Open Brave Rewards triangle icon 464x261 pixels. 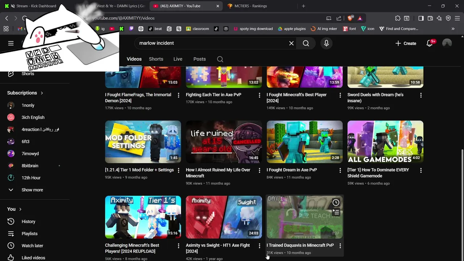[x=360, y=18]
